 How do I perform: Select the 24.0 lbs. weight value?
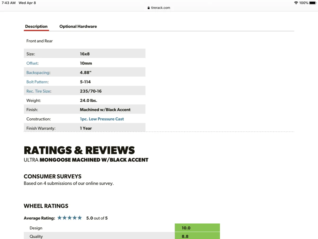[89, 100]
